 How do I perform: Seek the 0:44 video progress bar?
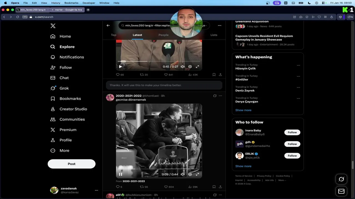[x=159, y=169]
